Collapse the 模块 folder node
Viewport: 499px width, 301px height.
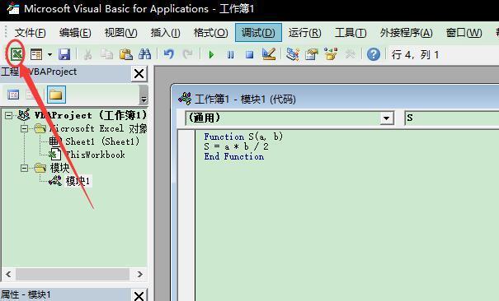point(24,168)
